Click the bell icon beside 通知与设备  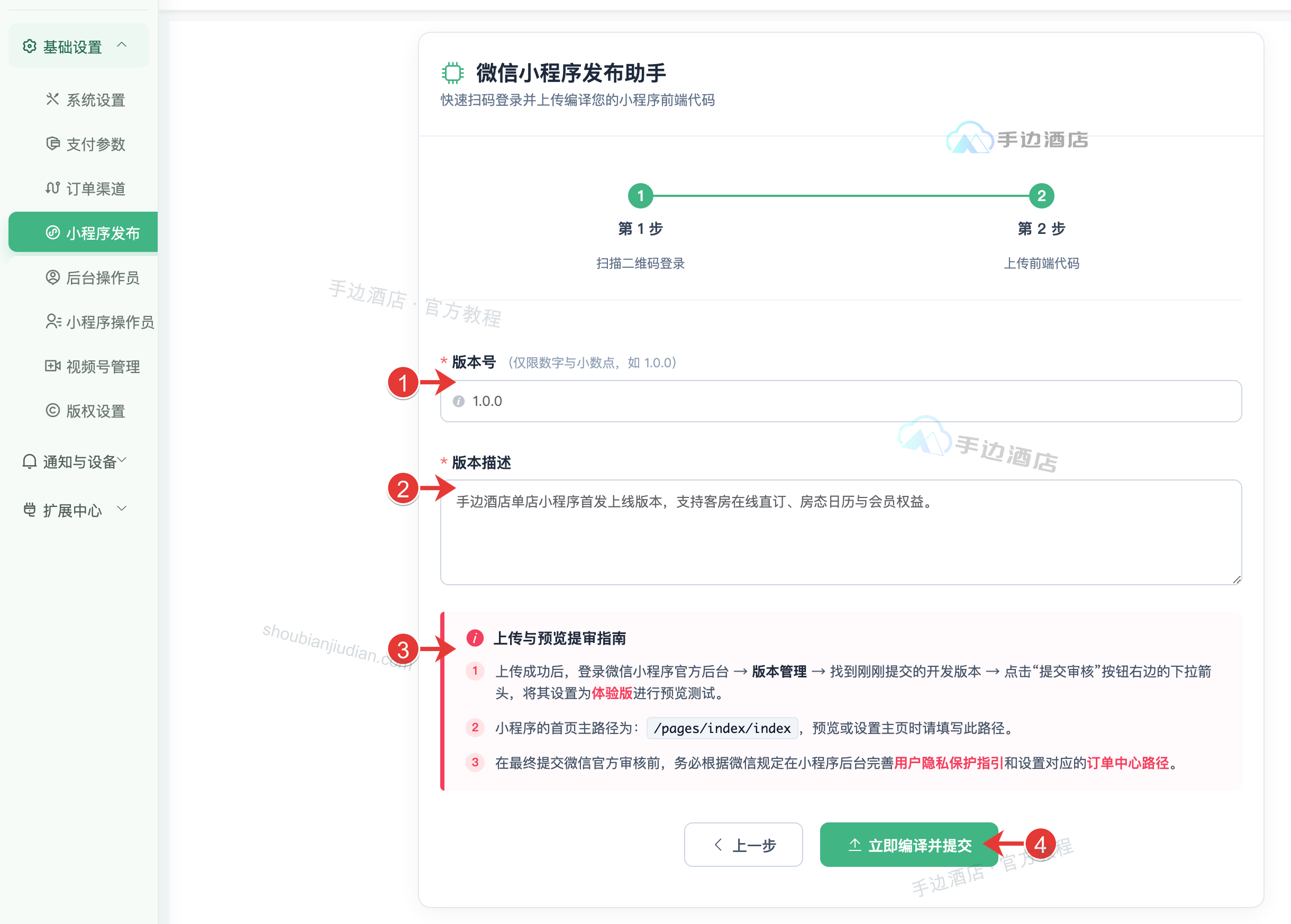pyautogui.click(x=30, y=461)
